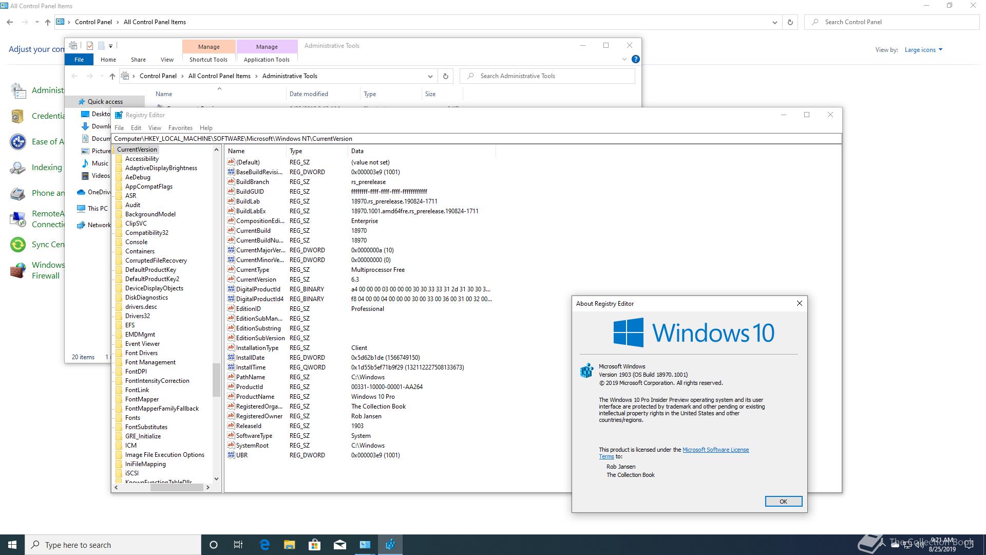Image resolution: width=986 pixels, height=555 pixels.
Task: Click the Control Panel taskbar icon
Action: (365, 545)
